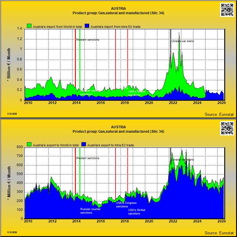Click 'Western sanctions' label in bottom chart
Viewport: 237px width, 237px height.
[x=87, y=158]
